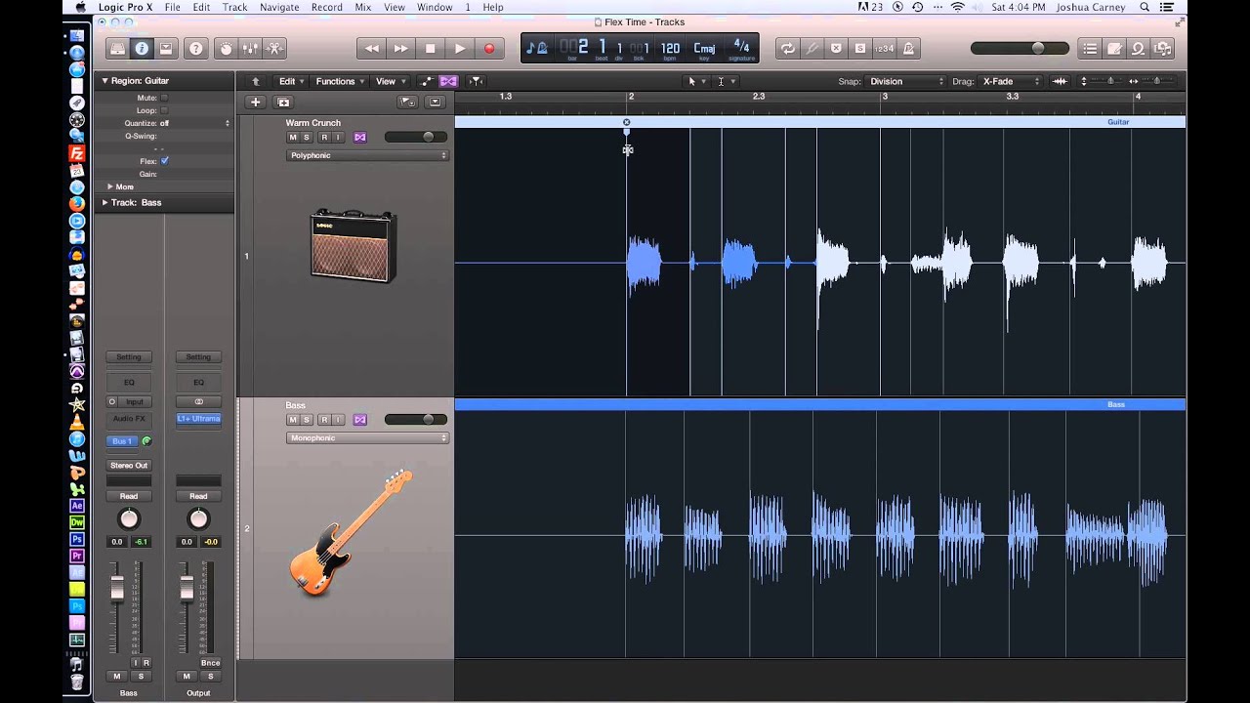Viewport: 1250px width, 703px height.
Task: Toggle the Solo S button in control bar
Action: pos(859,48)
